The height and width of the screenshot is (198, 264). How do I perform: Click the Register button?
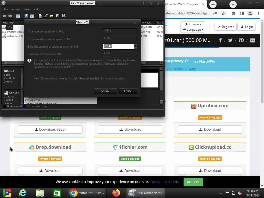(226, 27)
